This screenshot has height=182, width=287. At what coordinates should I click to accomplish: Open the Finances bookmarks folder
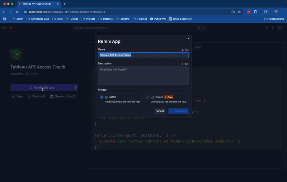point(140,19)
